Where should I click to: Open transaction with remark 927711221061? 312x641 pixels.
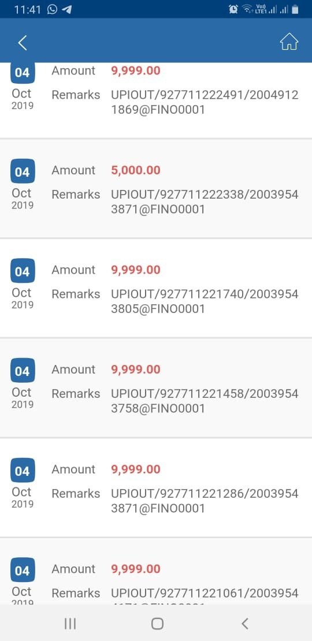click(156, 572)
